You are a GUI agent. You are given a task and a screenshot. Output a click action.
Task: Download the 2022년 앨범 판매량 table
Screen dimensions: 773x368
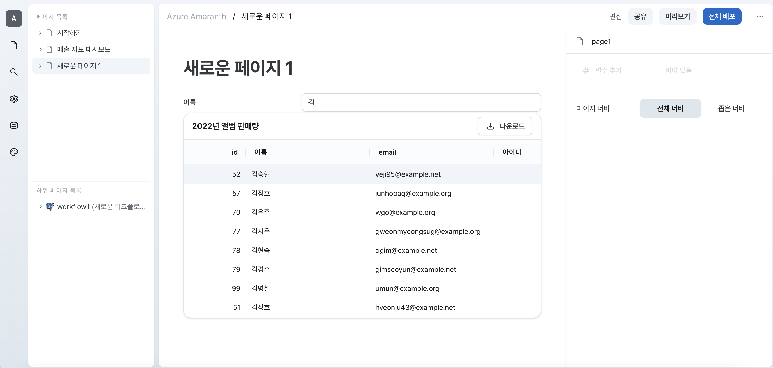point(505,126)
